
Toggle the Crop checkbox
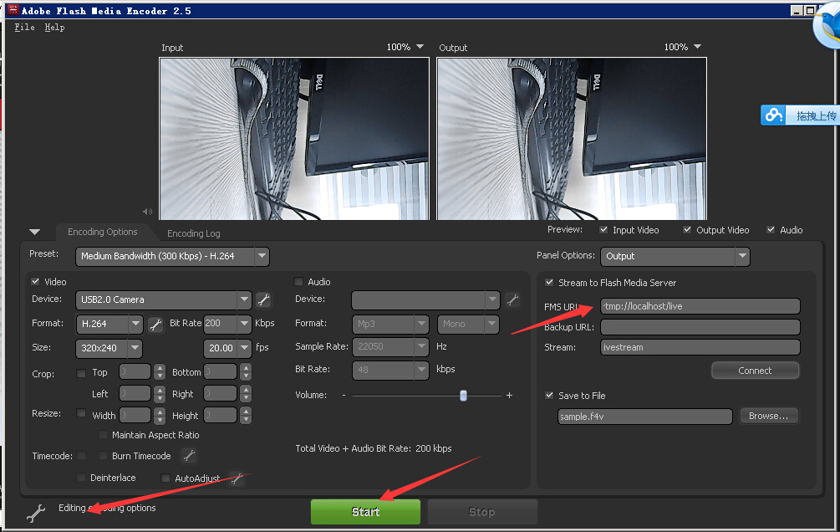[x=81, y=373]
